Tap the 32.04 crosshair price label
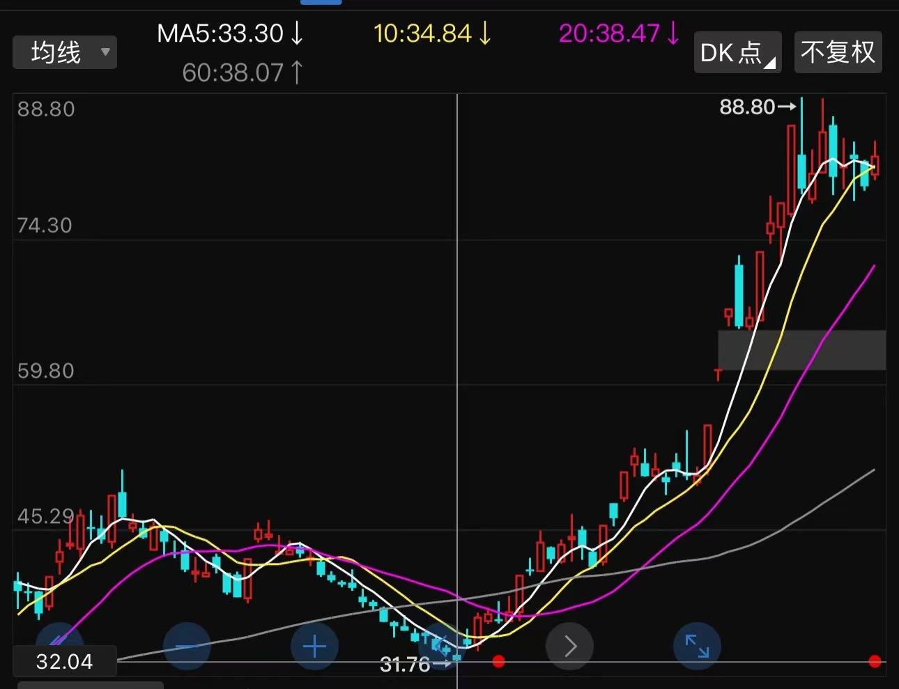Image resolution: width=899 pixels, height=689 pixels. 64,661
